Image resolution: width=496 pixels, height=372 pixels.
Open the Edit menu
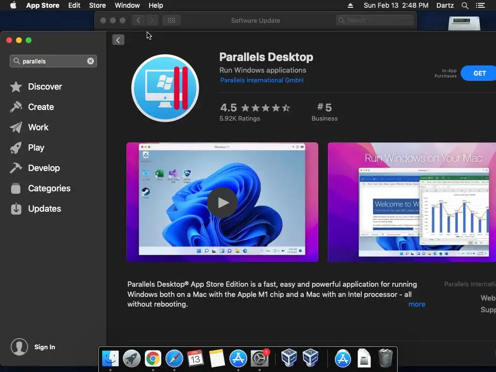(x=74, y=5)
